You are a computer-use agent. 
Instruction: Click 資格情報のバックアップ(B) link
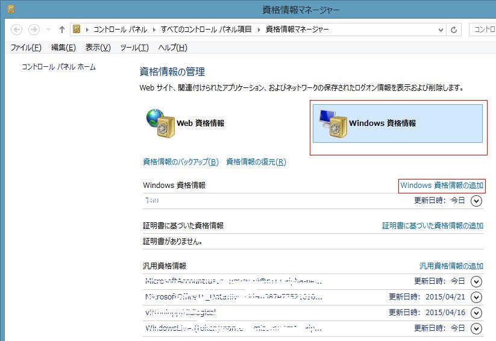pos(180,161)
